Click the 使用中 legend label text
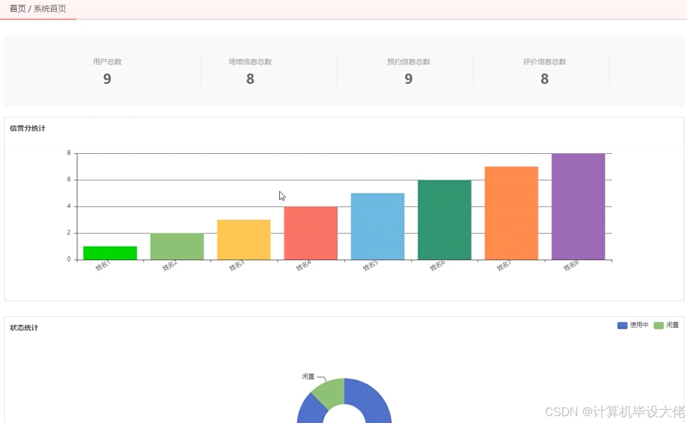This screenshot has width=687, height=423. point(639,325)
